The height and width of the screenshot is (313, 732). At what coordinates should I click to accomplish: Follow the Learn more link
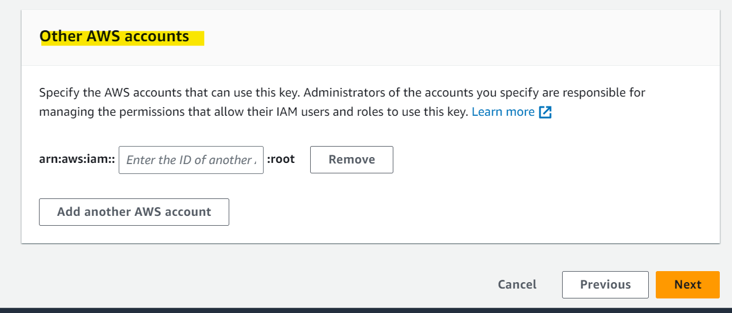click(503, 112)
